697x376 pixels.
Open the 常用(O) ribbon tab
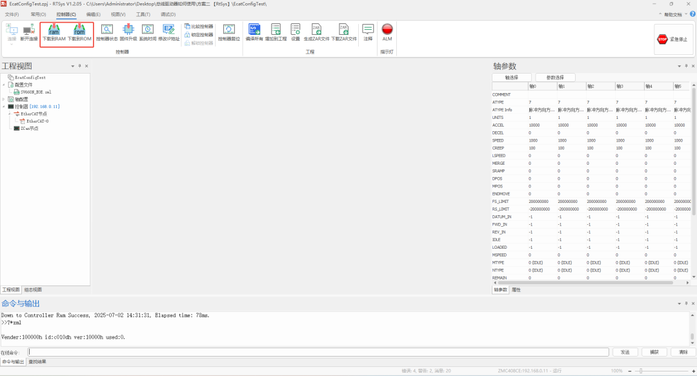pyautogui.click(x=38, y=14)
